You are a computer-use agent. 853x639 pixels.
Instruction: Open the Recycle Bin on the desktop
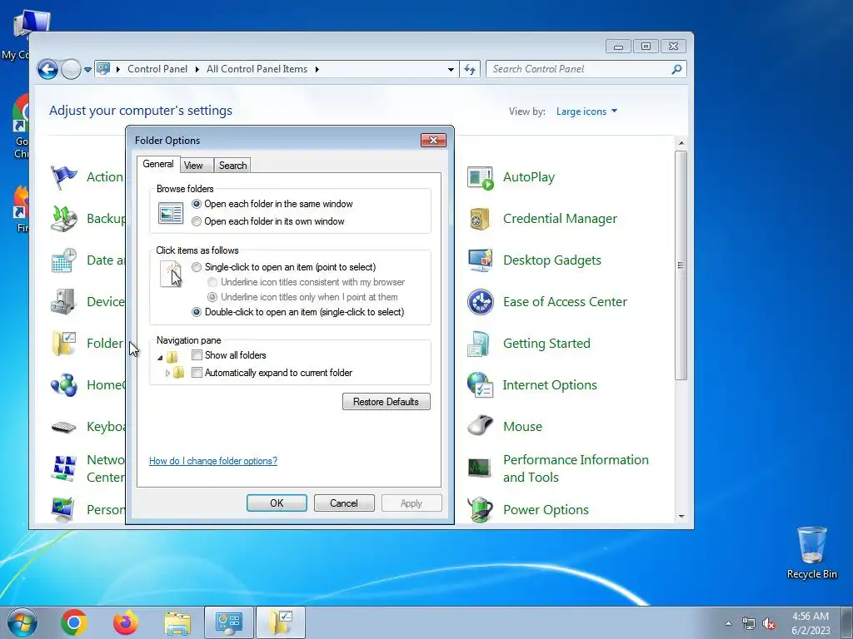[811, 552]
